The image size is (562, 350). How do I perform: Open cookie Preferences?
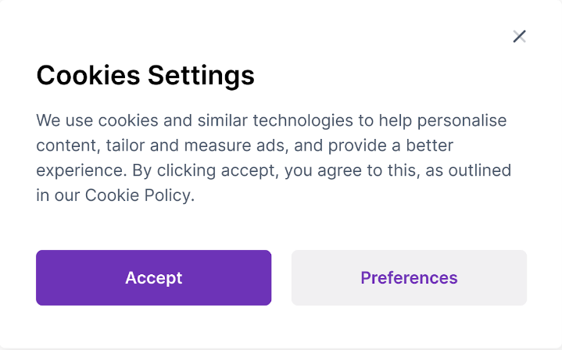[409, 277]
